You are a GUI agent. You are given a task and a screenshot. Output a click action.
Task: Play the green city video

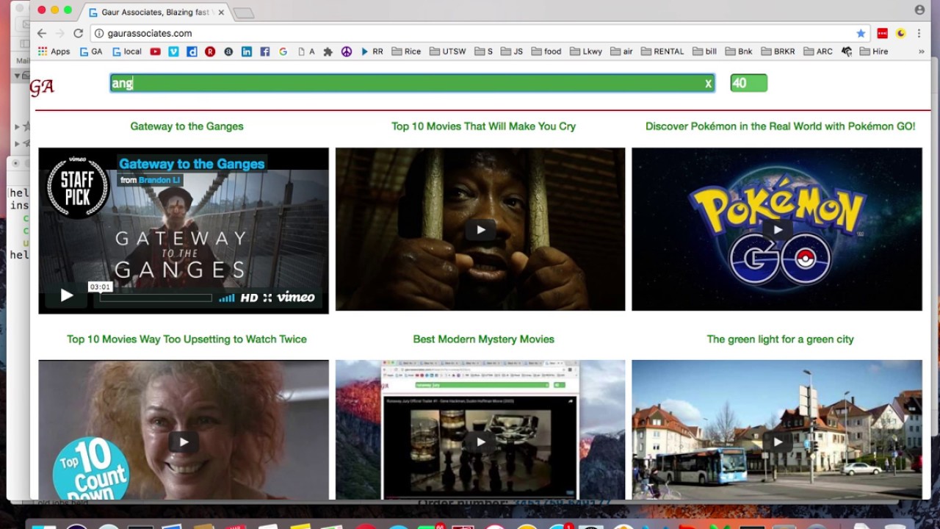777,442
